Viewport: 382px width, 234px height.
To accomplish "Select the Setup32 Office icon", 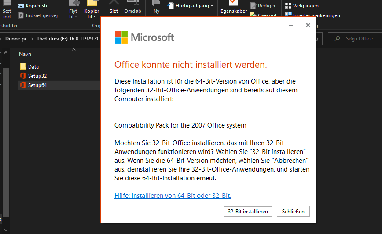I will pyautogui.click(x=23, y=76).
